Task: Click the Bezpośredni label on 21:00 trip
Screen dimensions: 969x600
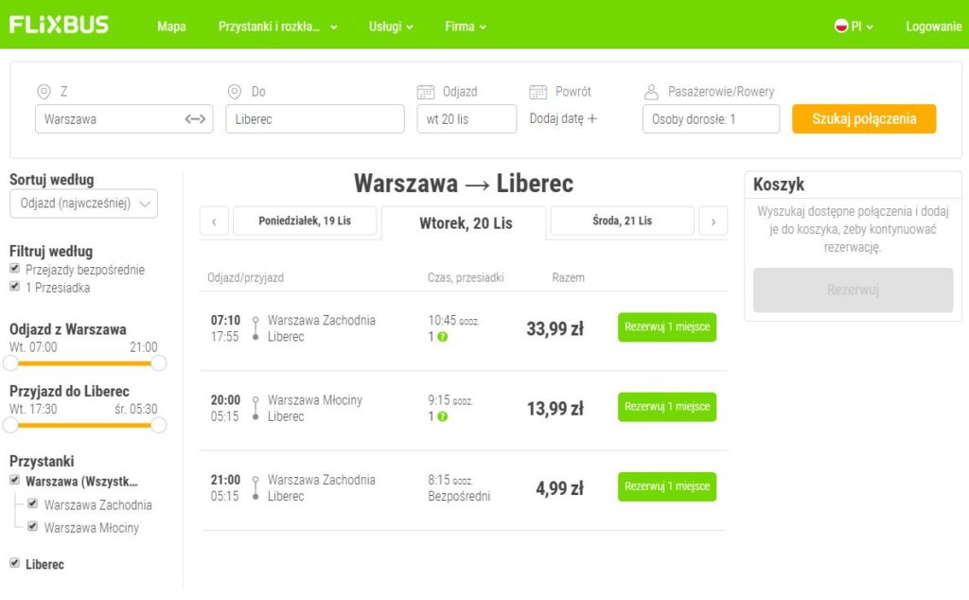Action: (459, 496)
